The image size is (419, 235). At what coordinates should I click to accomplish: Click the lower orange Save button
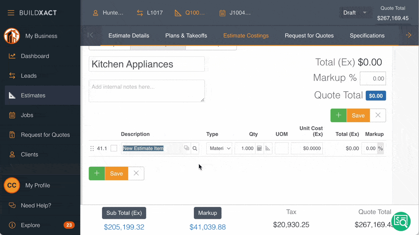116,174
